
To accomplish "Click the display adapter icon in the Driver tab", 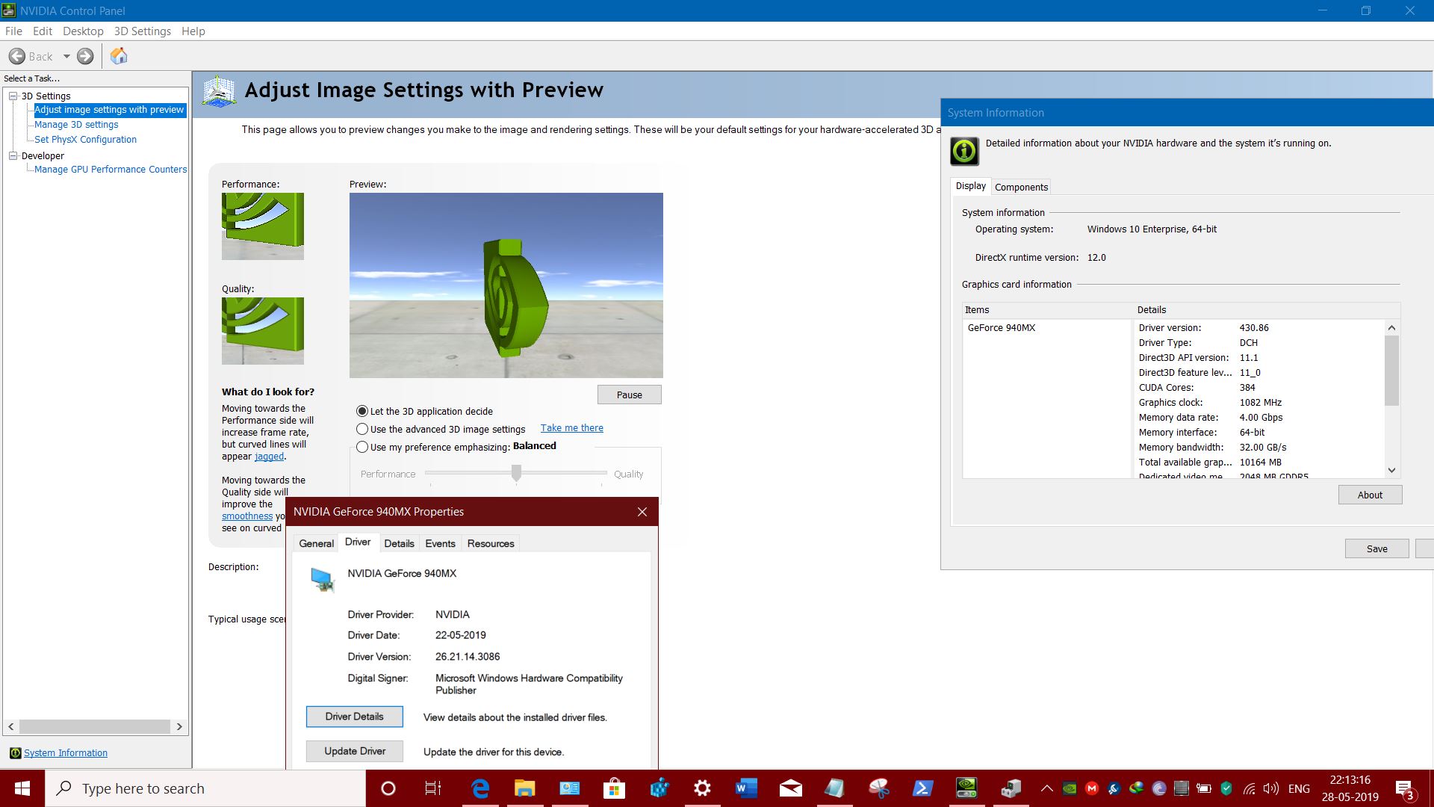I will (x=322, y=579).
